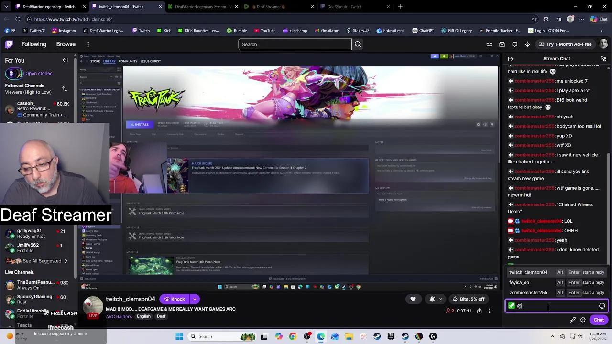The width and height of the screenshot is (612, 344).
Task: Click the streamer's LIVE avatar
Action: click(93, 308)
